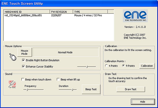Viewport: 158px width, 108px height.
Task: Select device row vid_1524&pid_6680&mi_00&col01
Action: point(23,15)
